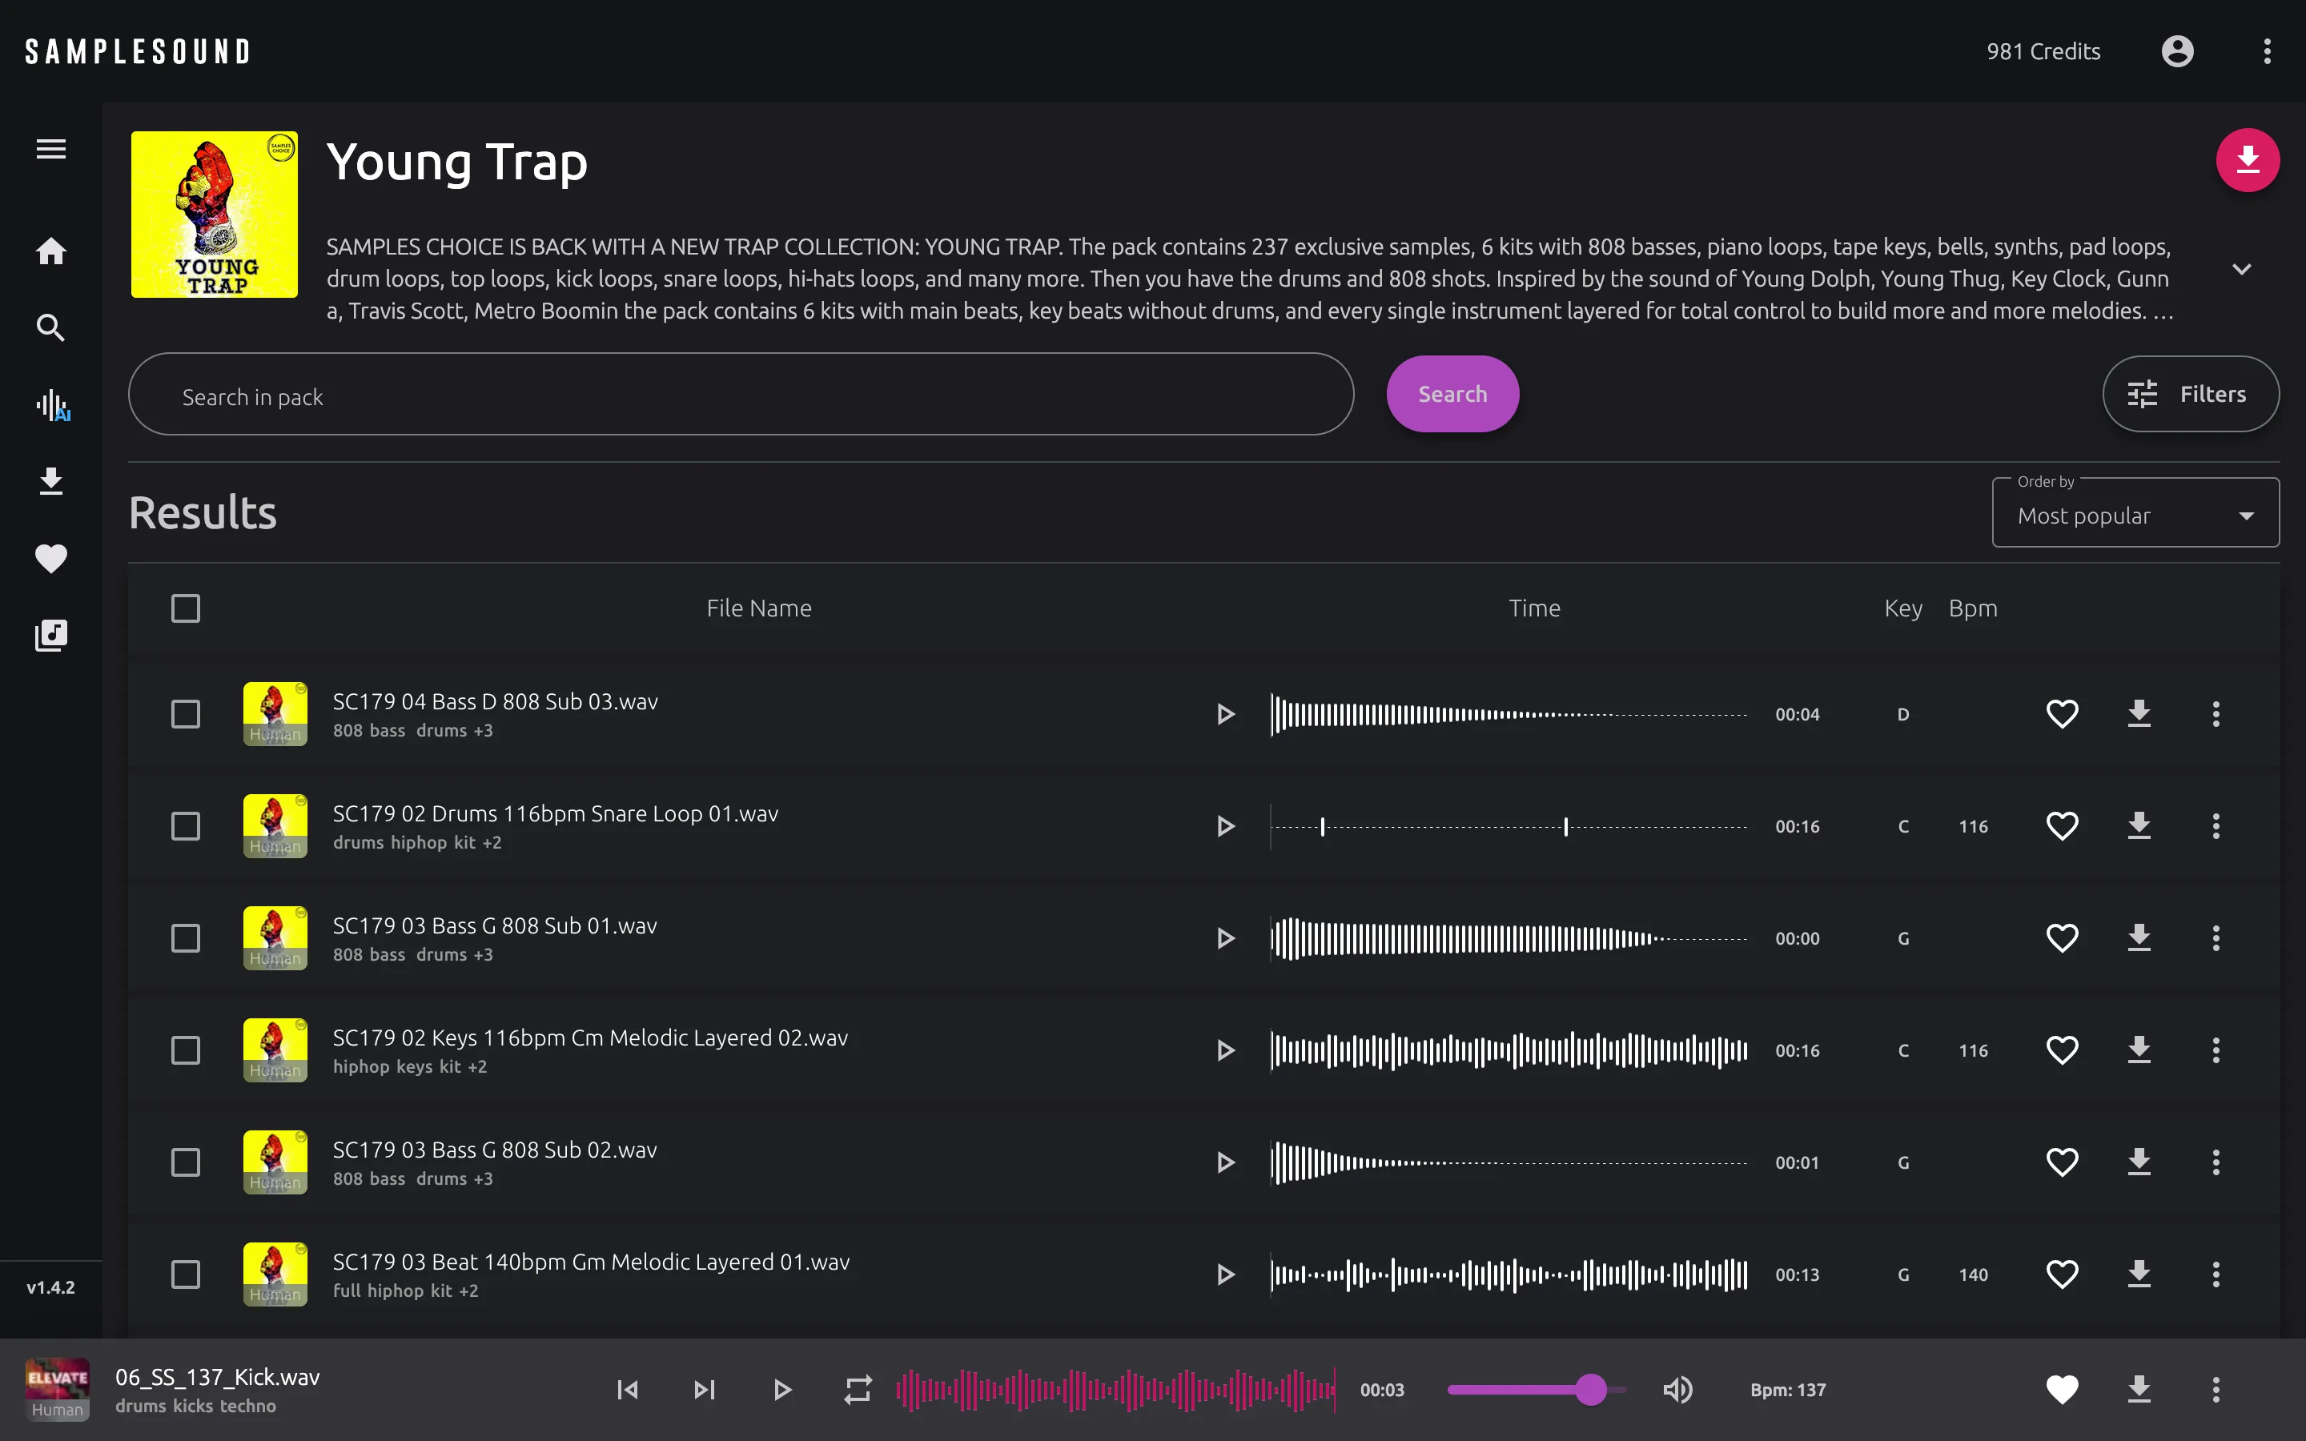Open the music library icon in sidebar
The width and height of the screenshot is (2306, 1441).
coord(50,635)
